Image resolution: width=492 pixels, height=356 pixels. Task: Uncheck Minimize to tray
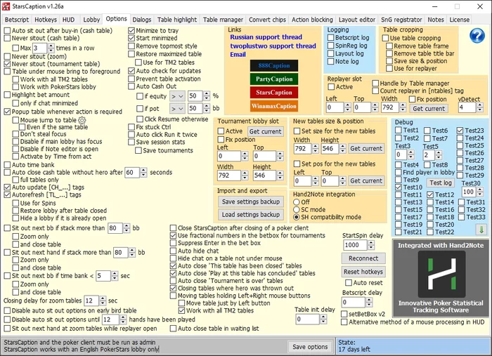click(x=131, y=31)
